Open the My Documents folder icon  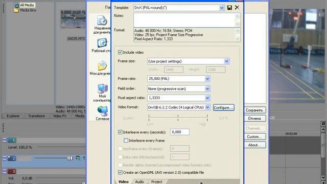pos(102,66)
